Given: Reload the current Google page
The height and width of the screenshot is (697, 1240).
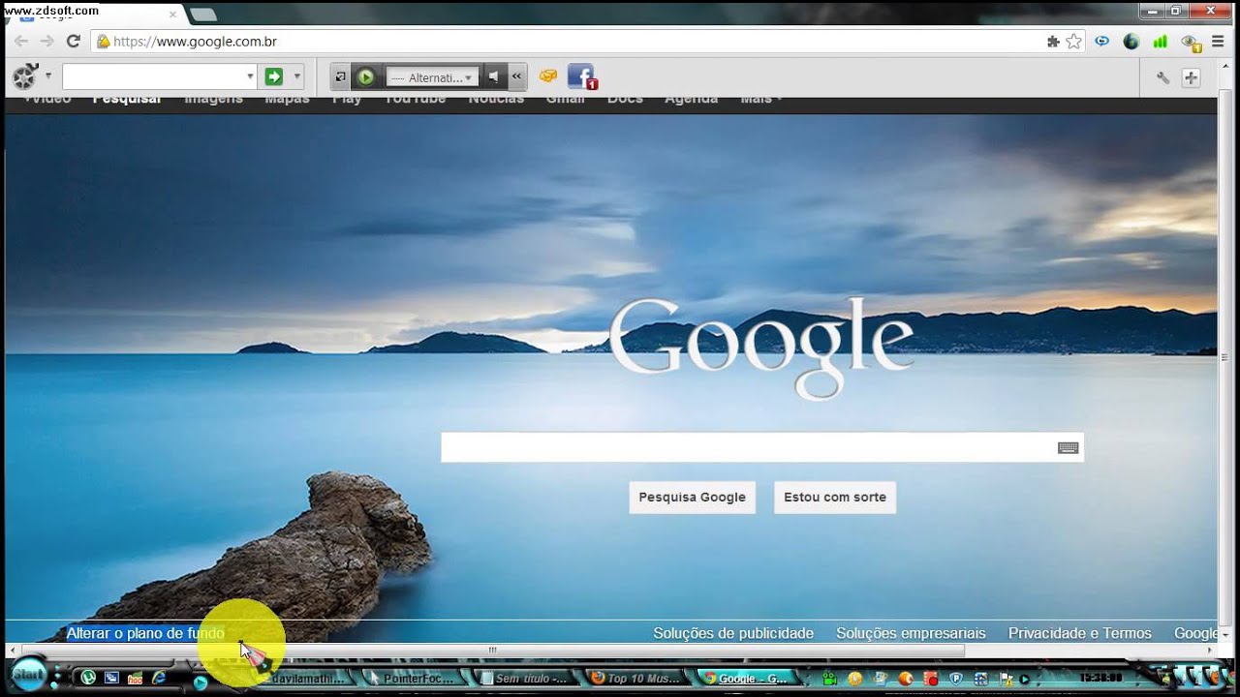Looking at the screenshot, I should click(x=73, y=42).
